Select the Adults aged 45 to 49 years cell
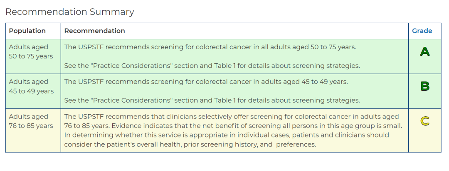This screenshot has height=171, width=449. coord(31,86)
